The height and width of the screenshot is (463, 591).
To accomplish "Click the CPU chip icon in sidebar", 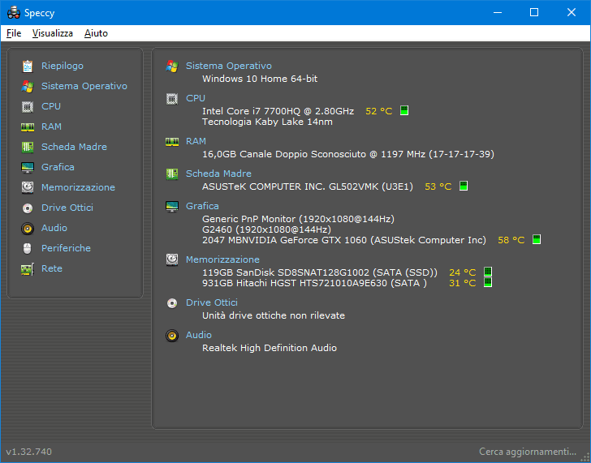I will point(28,106).
